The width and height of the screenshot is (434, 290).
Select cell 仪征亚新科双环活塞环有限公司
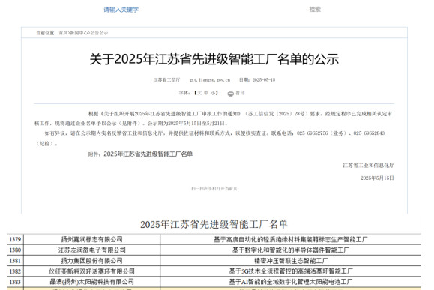(92, 271)
